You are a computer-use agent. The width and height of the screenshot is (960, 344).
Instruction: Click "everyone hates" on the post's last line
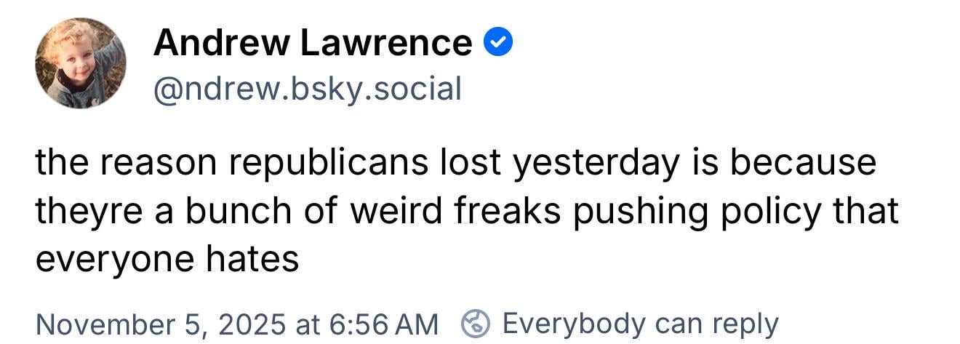tap(167, 259)
